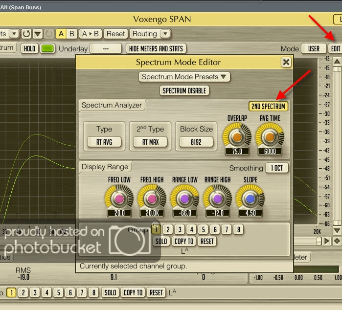This screenshot has height=310, width=342.
Task: Click the SPECTRUM DISABLE button
Action: pyautogui.click(x=184, y=90)
